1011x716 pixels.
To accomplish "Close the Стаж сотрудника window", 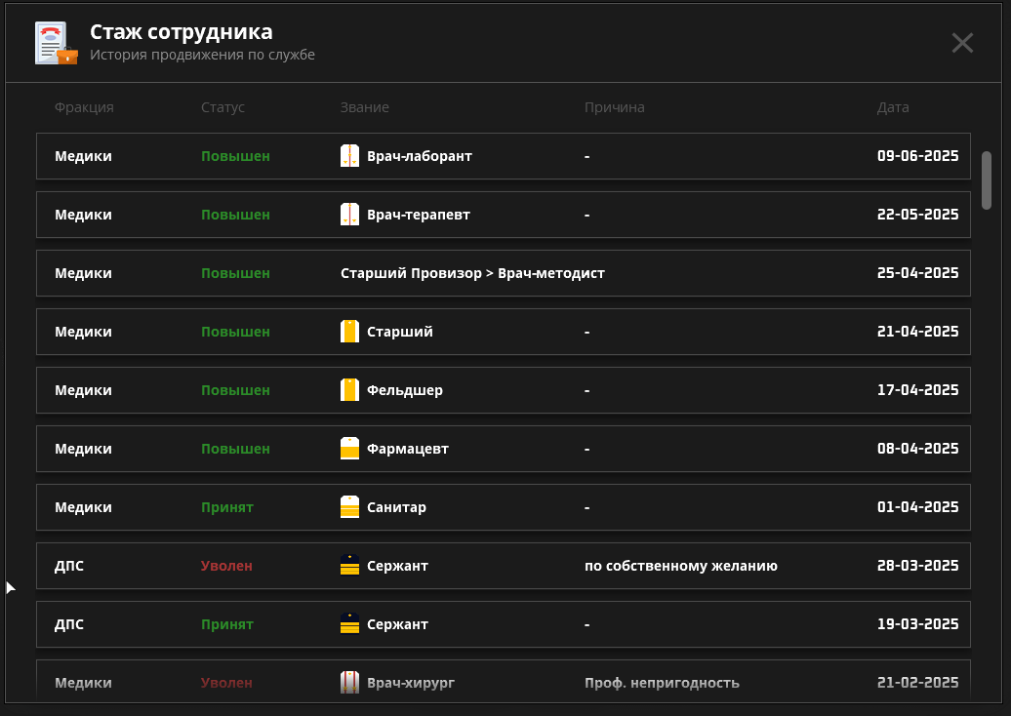I will (x=962, y=43).
